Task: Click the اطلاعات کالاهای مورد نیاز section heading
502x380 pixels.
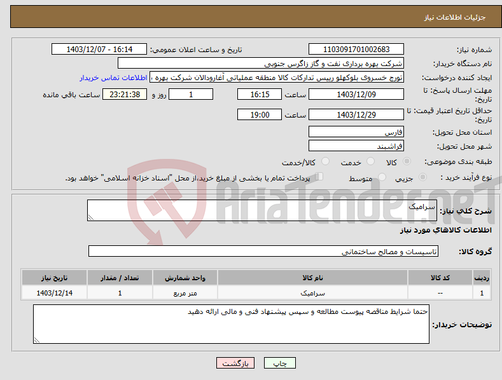Action: [x=445, y=230]
